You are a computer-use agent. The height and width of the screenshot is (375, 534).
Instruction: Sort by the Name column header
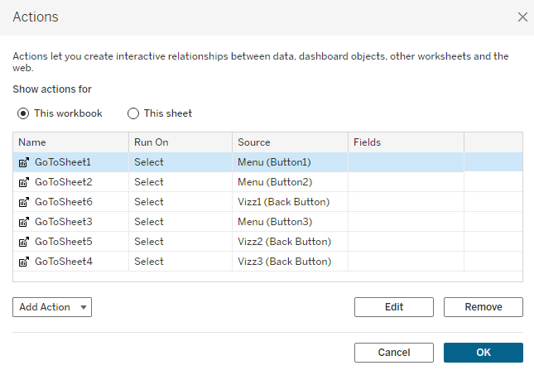click(70, 142)
